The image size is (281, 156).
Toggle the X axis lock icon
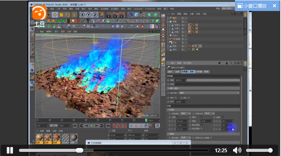(82, 15)
